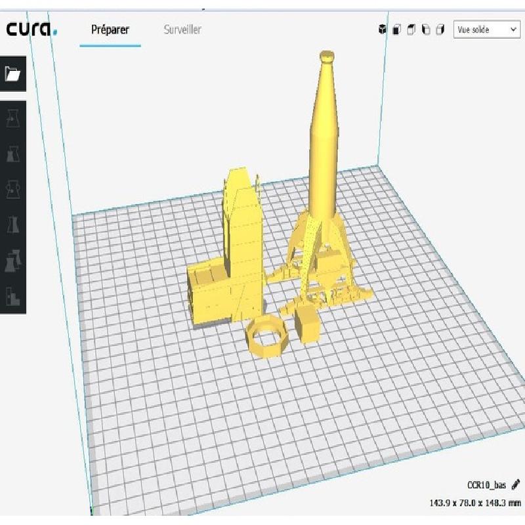Open the Vue solide view mode dropdown
525x525 pixels.
(x=487, y=30)
